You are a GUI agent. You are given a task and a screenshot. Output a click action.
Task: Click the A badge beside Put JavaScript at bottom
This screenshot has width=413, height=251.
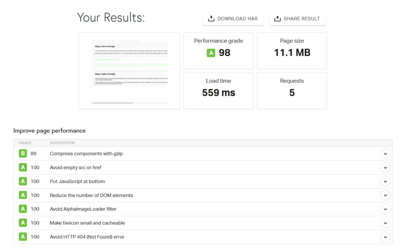tap(23, 182)
